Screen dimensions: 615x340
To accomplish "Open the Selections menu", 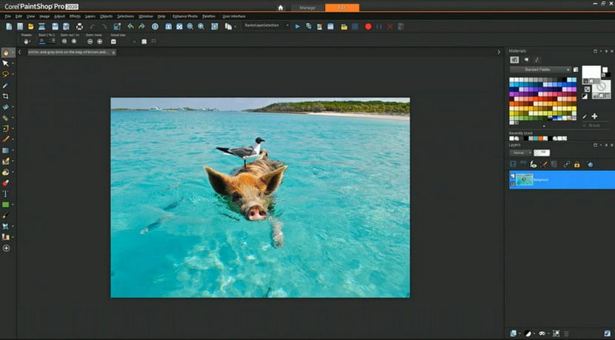I will pyautogui.click(x=125, y=16).
